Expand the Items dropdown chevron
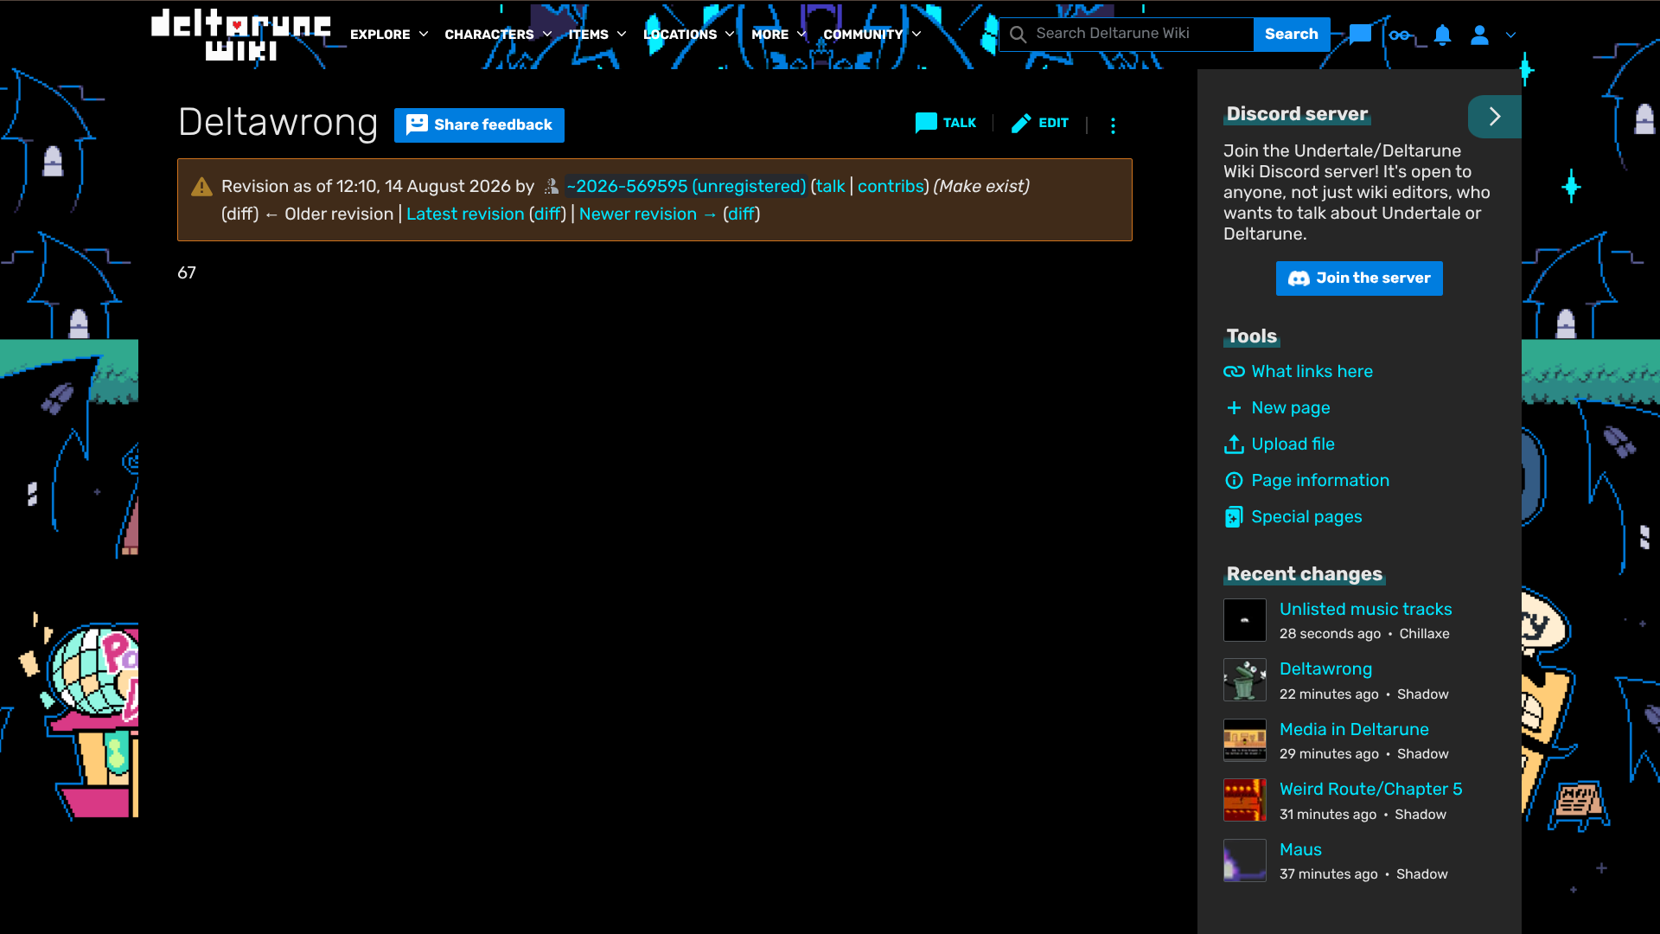 622,35
